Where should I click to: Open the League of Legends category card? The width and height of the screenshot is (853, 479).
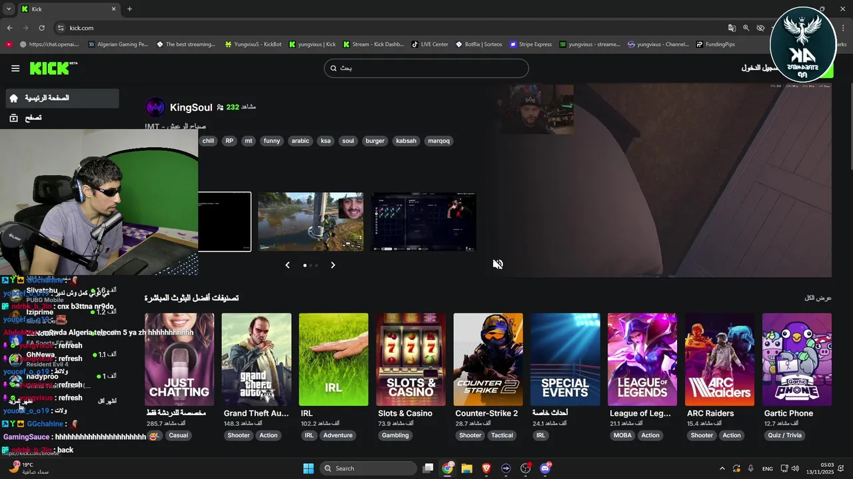click(642, 359)
